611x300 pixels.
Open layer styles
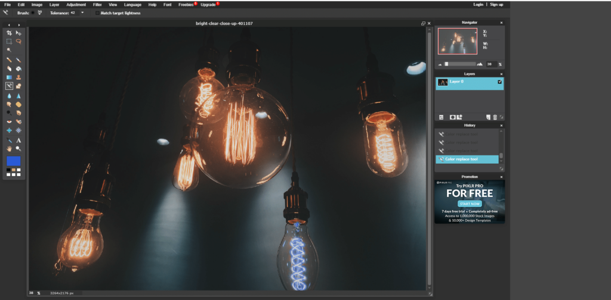coord(459,117)
